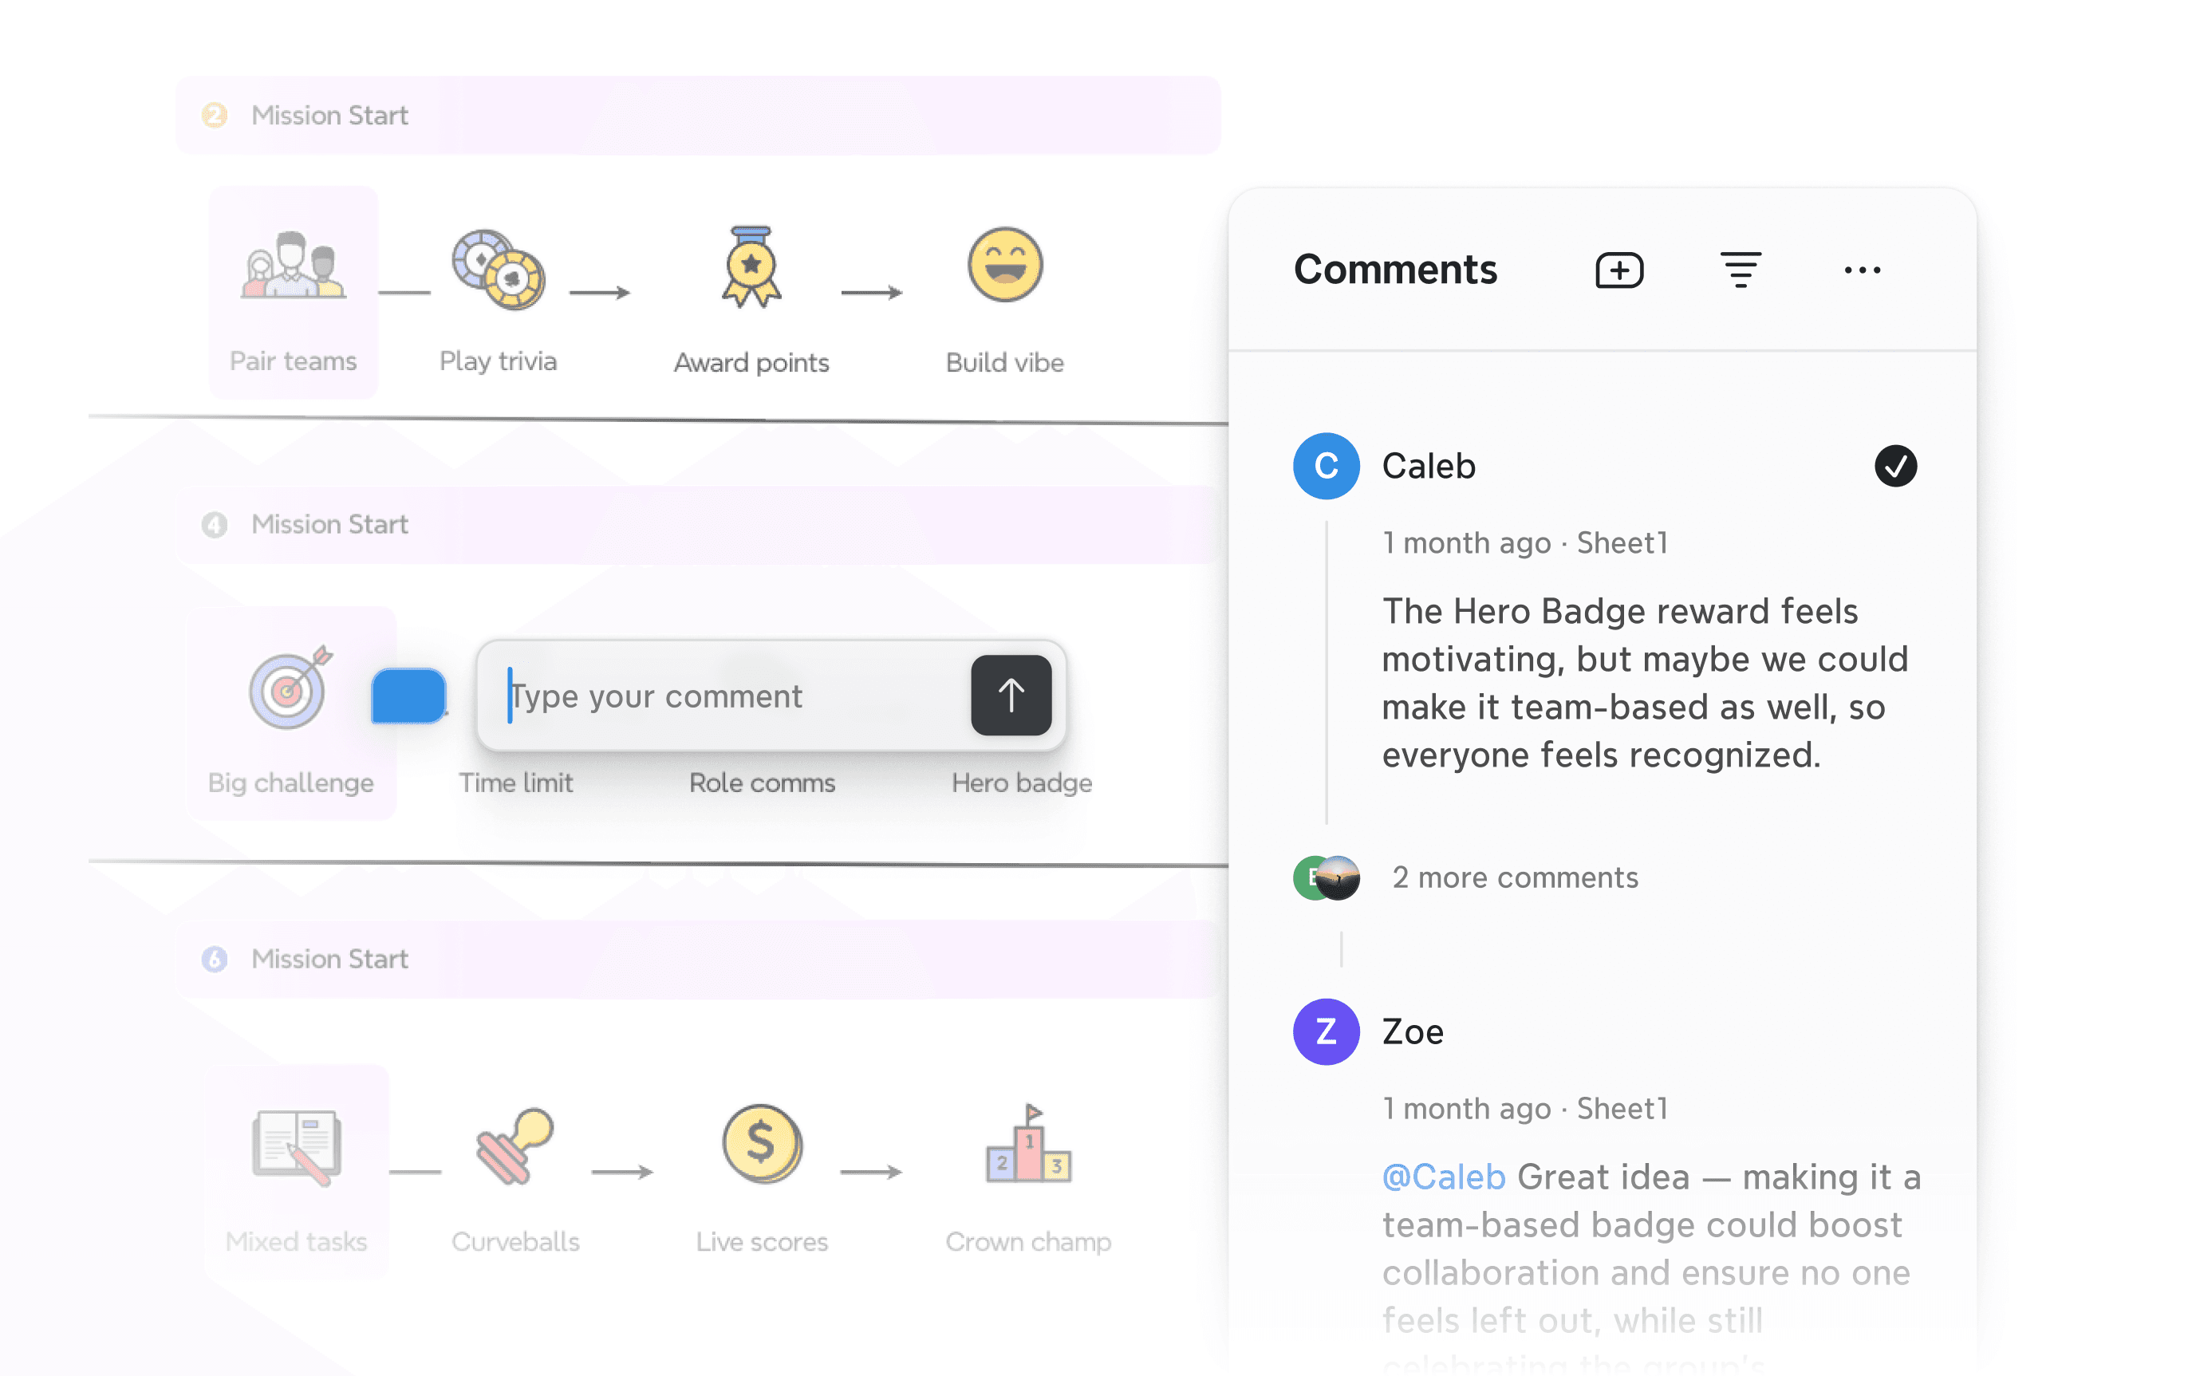Click the Award points medal icon
Viewport: 2192px width, 1376px height.
pos(751,266)
